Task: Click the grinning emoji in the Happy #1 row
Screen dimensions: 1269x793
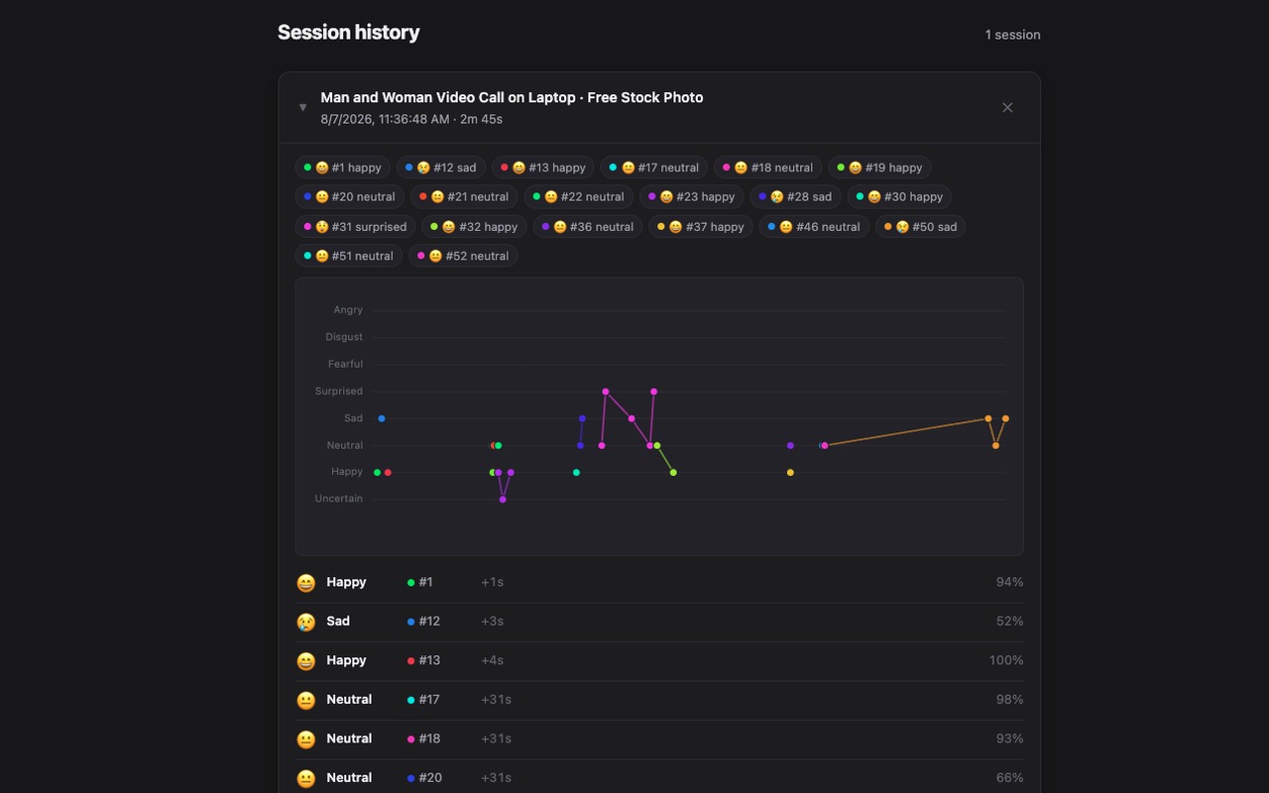Action: tap(306, 583)
